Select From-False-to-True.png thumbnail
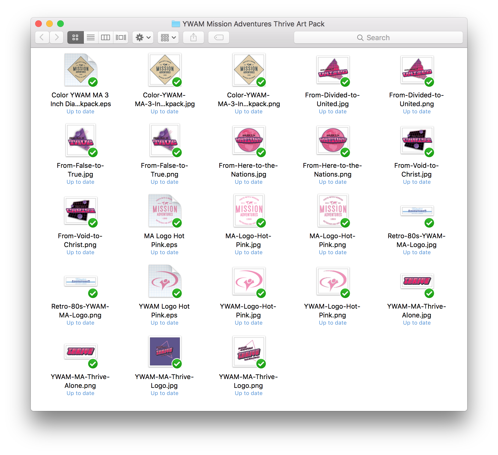The image size is (498, 455). point(165,140)
